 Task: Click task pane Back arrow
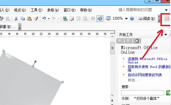[x=120, y=41]
